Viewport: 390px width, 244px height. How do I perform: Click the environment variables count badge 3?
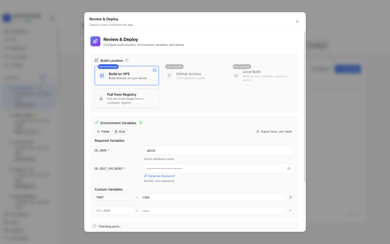click(141, 123)
